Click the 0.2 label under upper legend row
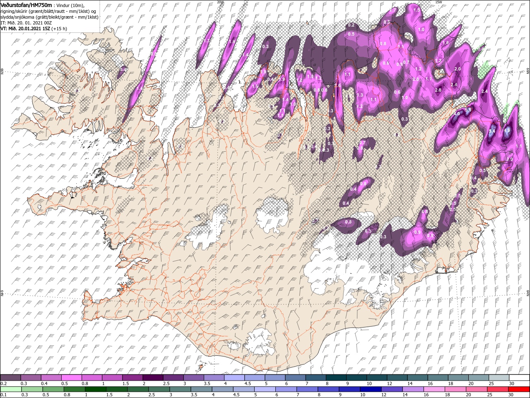Viewport: 530px width, 398px height. [x=3, y=383]
